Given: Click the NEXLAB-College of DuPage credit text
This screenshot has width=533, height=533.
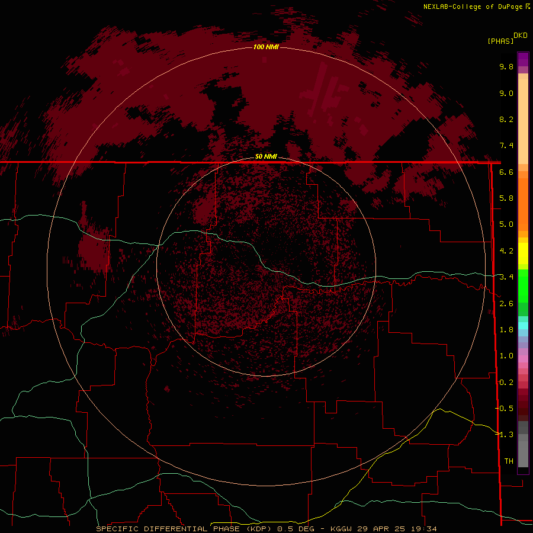Looking at the screenshot, I should point(473,7).
